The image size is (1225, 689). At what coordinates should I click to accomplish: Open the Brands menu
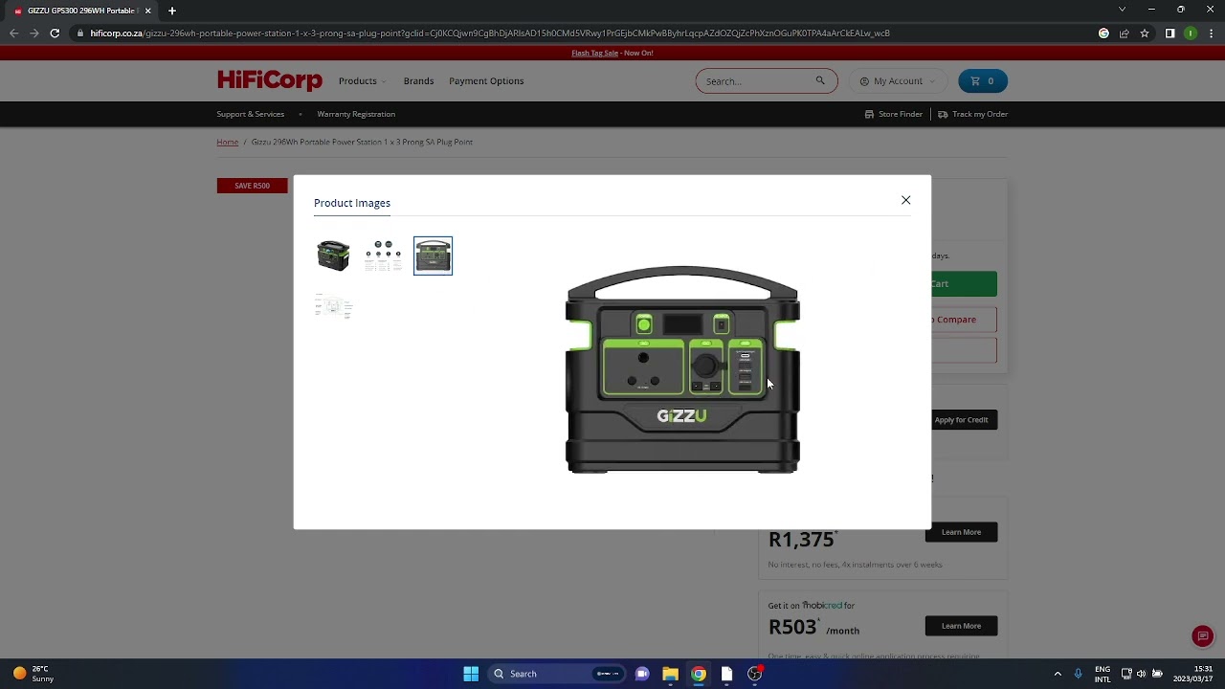(x=418, y=81)
